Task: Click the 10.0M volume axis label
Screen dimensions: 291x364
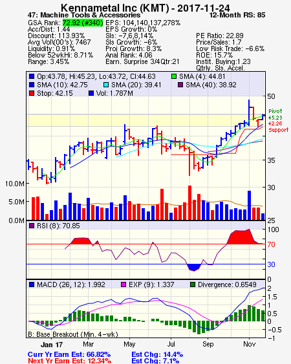Action: click(x=15, y=184)
